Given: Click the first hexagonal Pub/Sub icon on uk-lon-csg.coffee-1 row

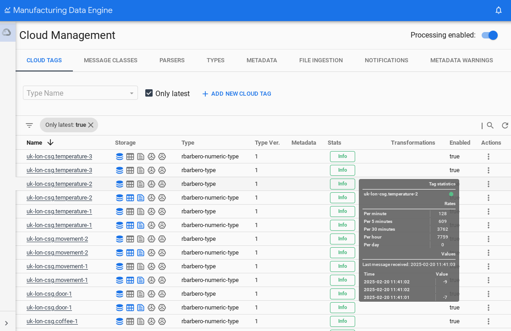Looking at the screenshot, I should point(151,321).
